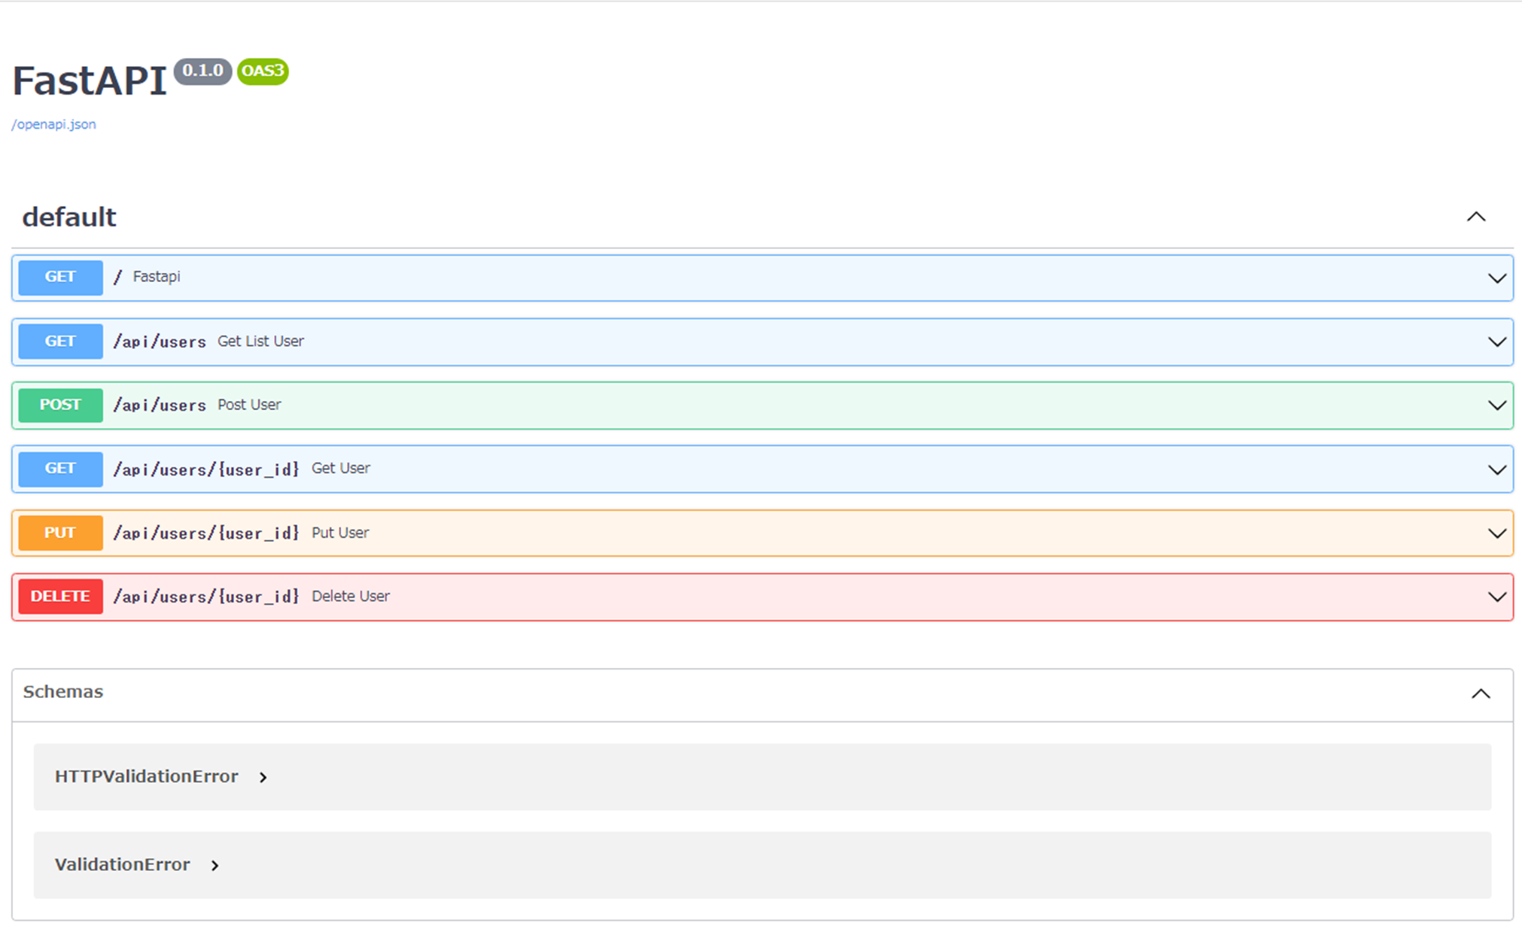Click the DELETE badge on Delete User endpoint
The width and height of the screenshot is (1522, 932).
[x=60, y=596]
